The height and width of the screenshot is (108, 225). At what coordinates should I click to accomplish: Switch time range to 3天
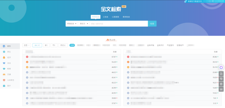click(x=46, y=45)
